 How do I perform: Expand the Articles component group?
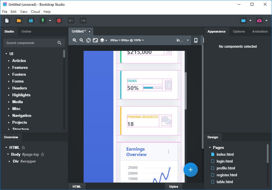coord(9,61)
